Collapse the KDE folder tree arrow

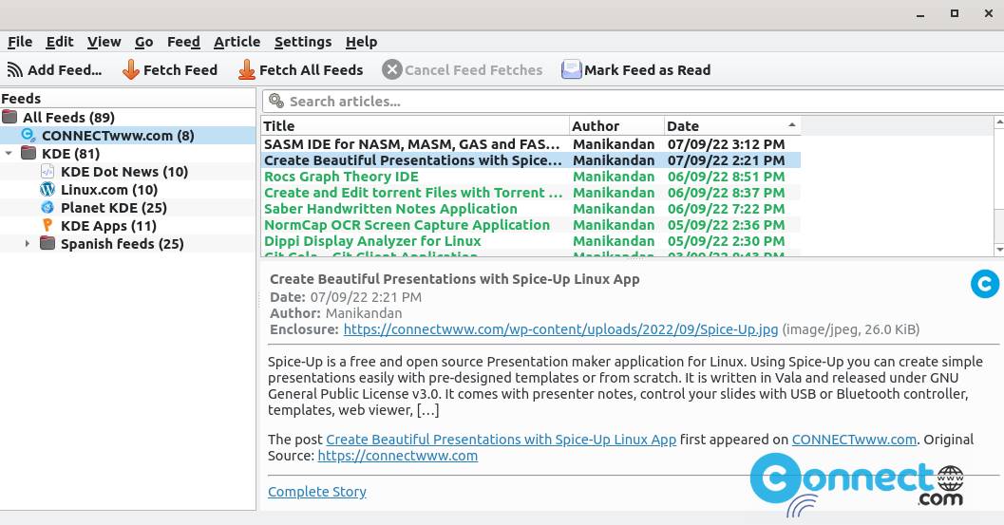click(x=9, y=154)
